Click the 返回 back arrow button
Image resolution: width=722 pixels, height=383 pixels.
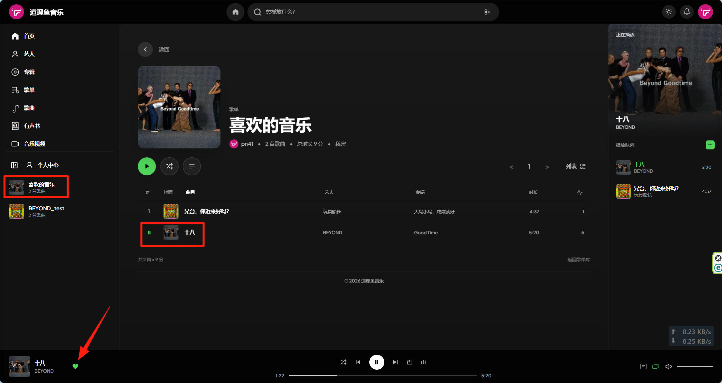click(x=145, y=49)
